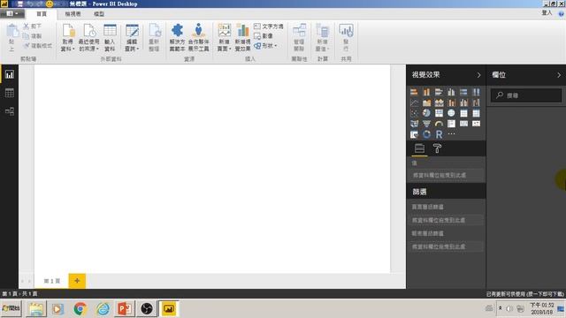Image resolution: width=566 pixels, height=318 pixels.
Task: Switch to the Fields well tab icon
Action: click(419, 148)
